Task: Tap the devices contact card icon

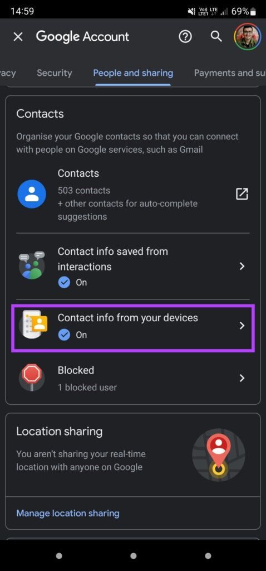Action: click(35, 324)
